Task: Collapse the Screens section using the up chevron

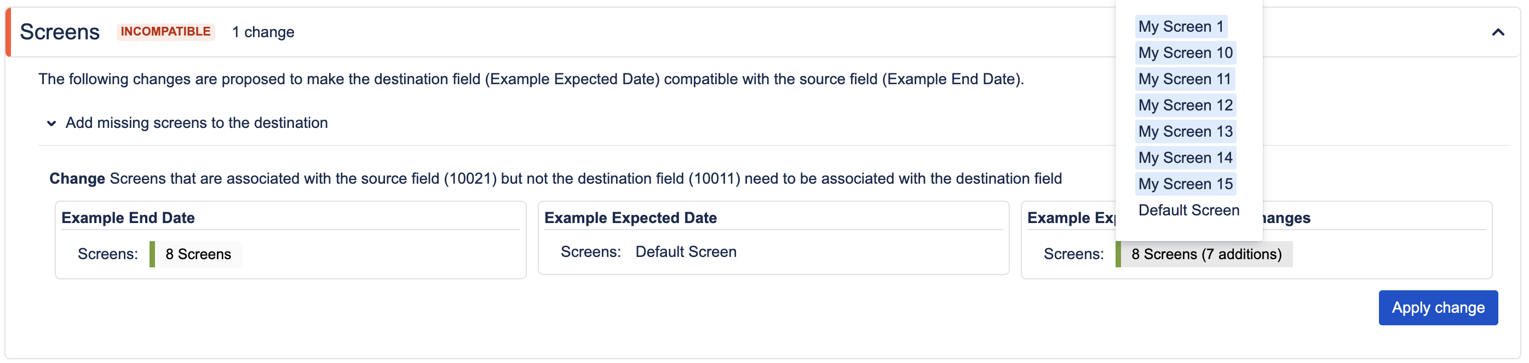Action: click(x=1497, y=33)
